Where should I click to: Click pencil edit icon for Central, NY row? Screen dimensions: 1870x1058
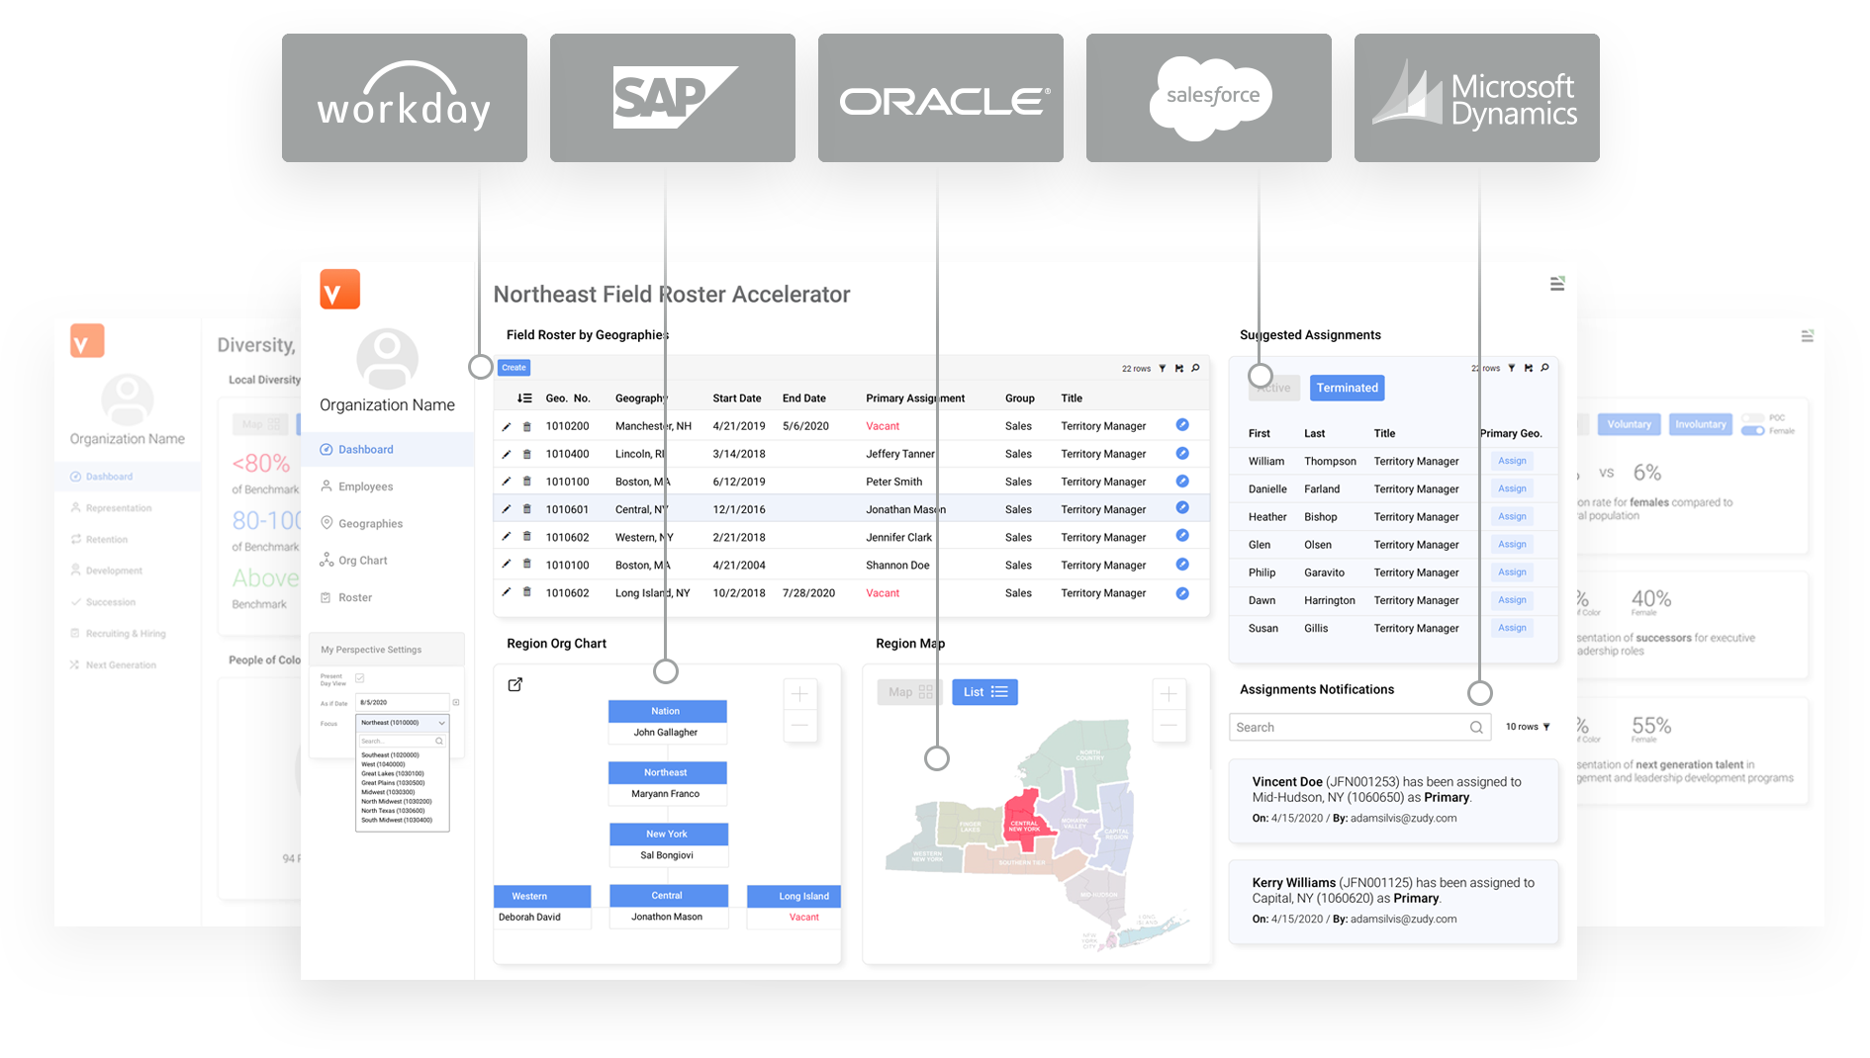[x=507, y=509]
